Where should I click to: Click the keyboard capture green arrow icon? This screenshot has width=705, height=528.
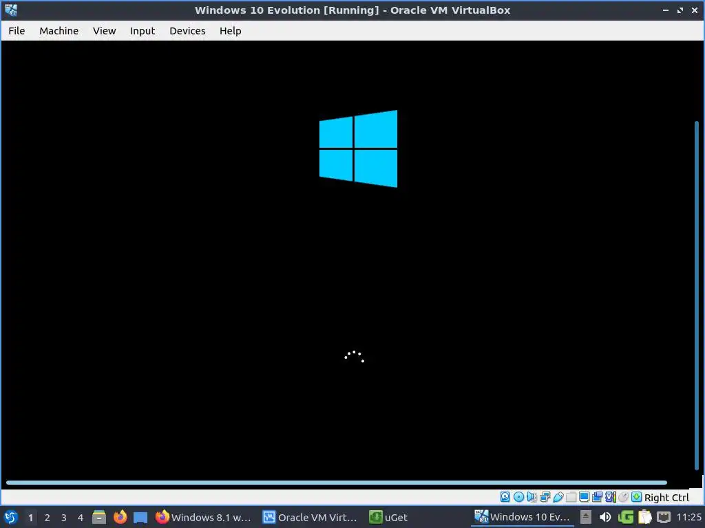click(637, 497)
